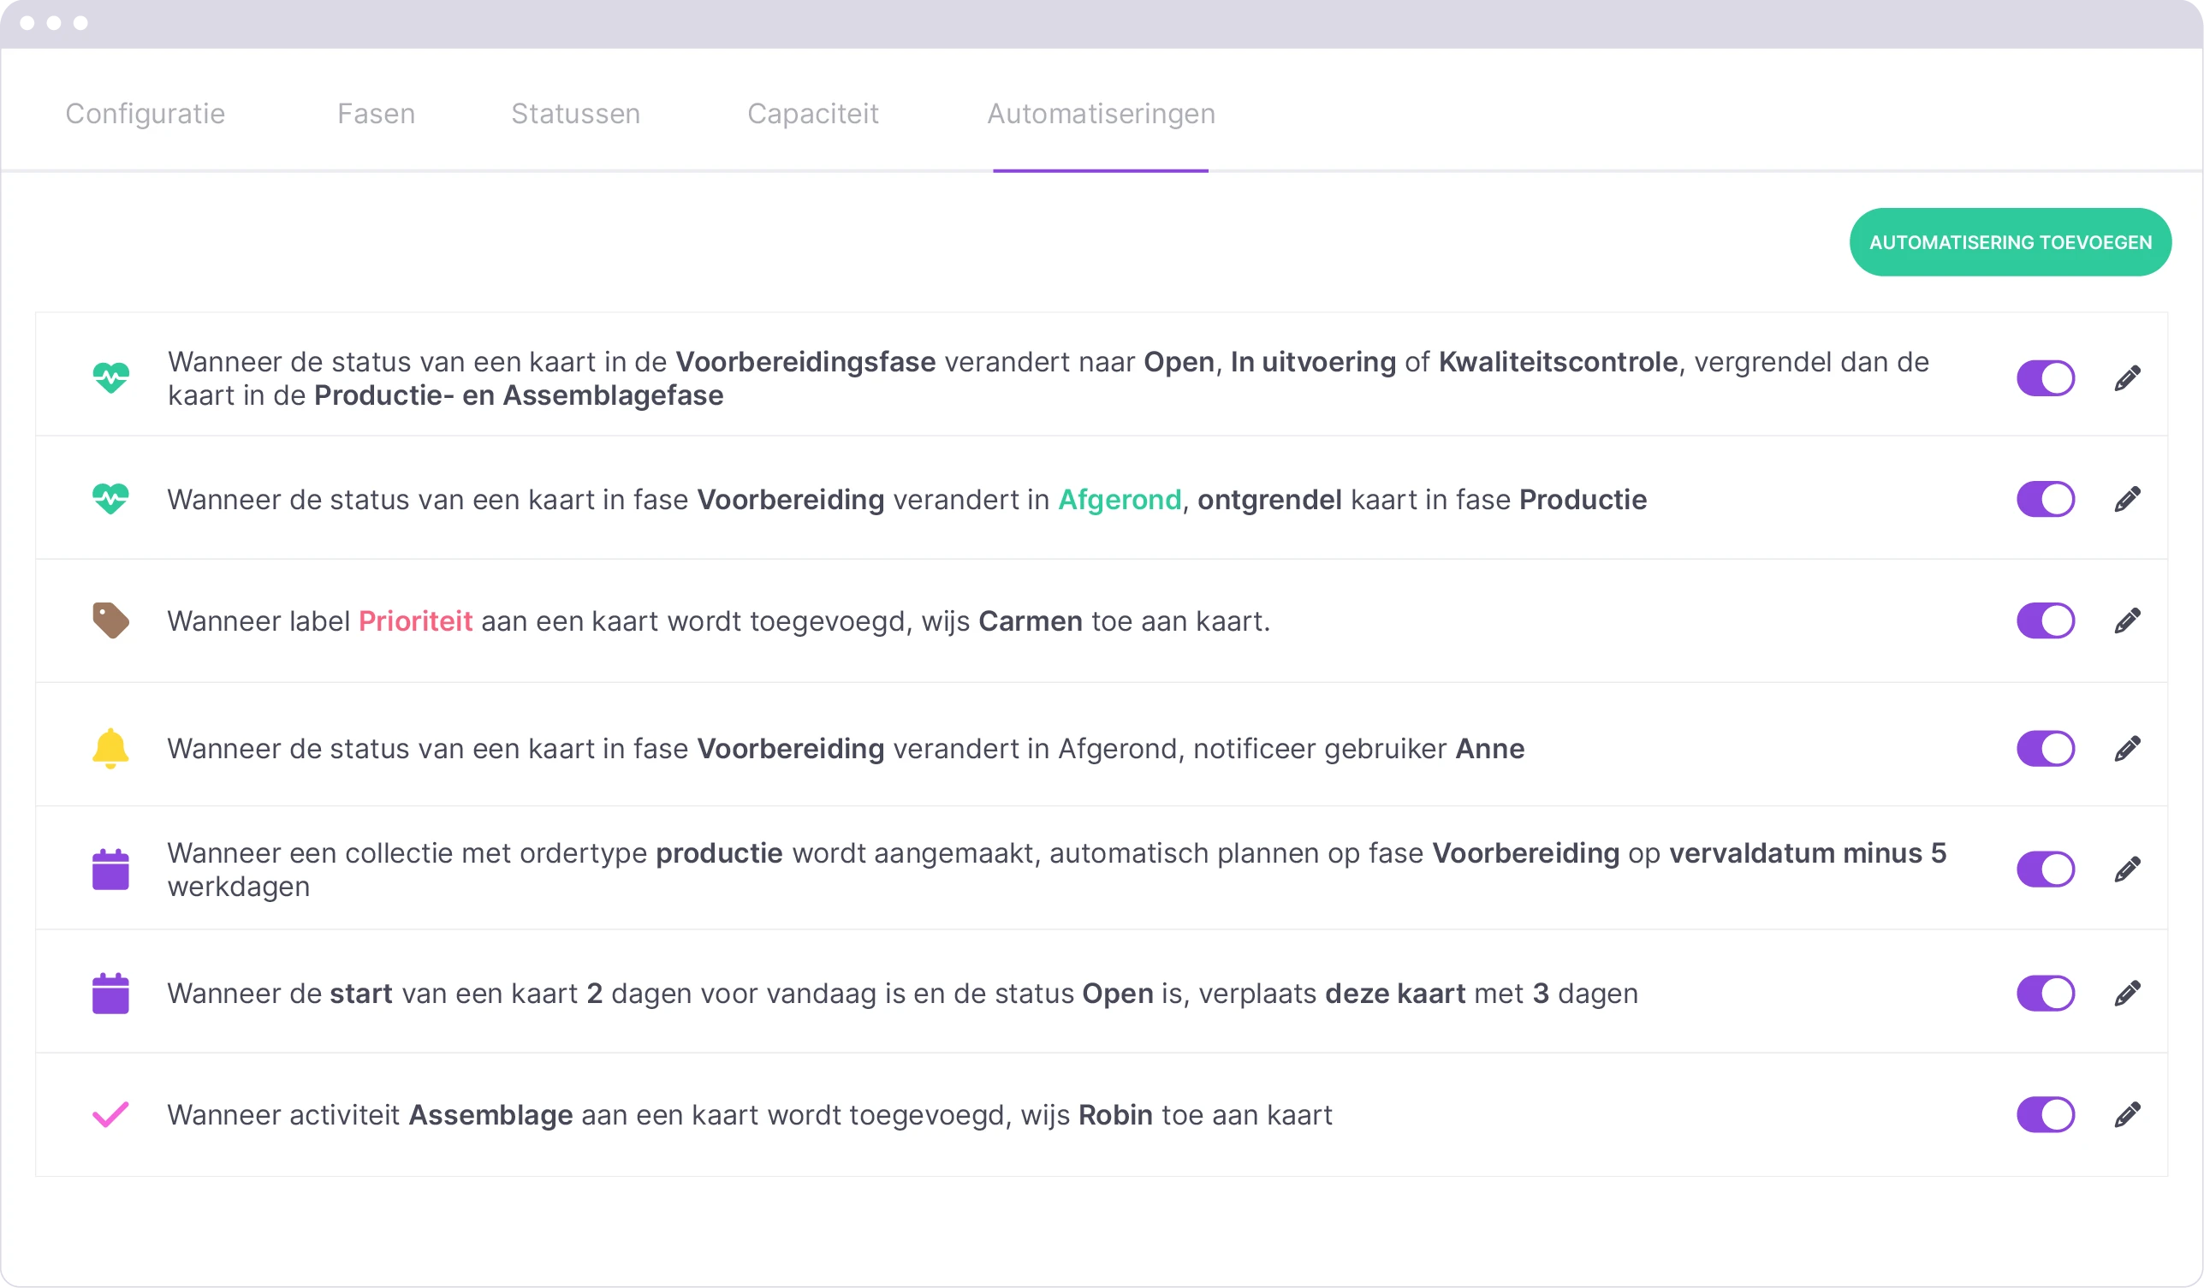Edit the Prioriteit label automation with the pencil

click(2129, 620)
